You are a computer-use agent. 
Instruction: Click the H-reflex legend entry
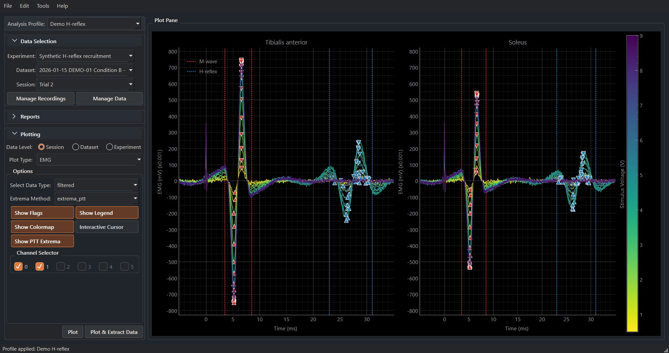coord(202,72)
